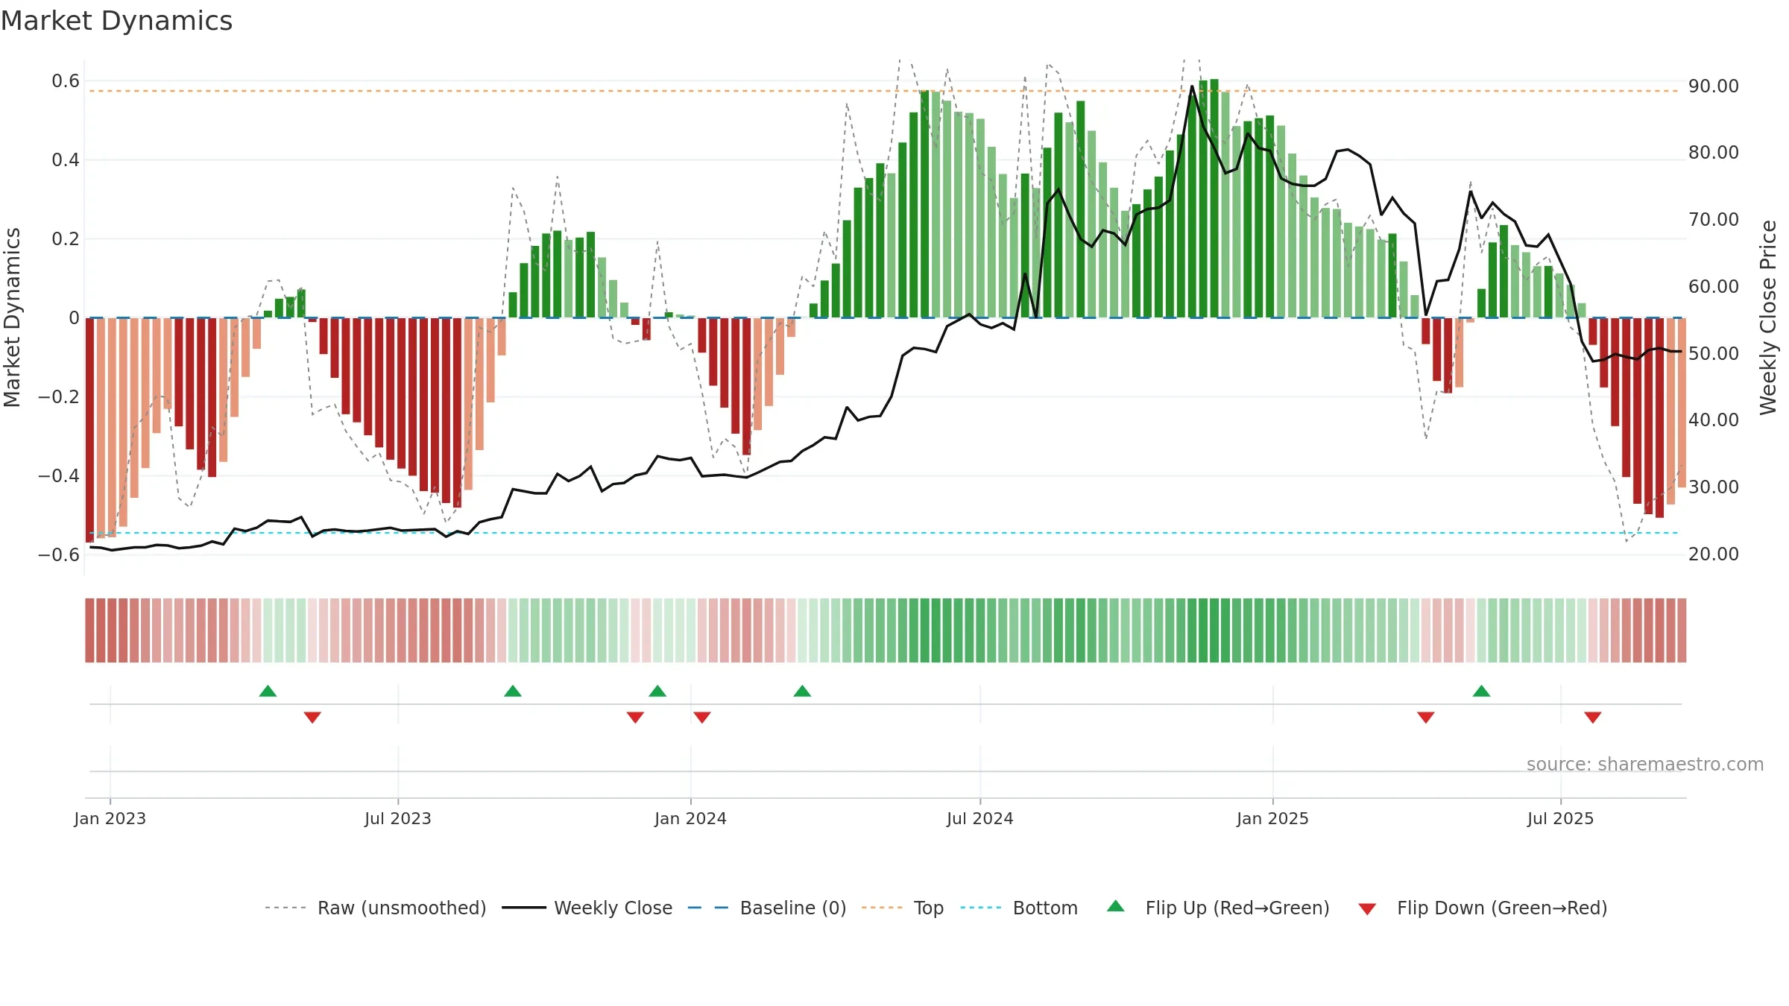Select the flip-up marker between Jan and Jul 2025

tap(1481, 691)
